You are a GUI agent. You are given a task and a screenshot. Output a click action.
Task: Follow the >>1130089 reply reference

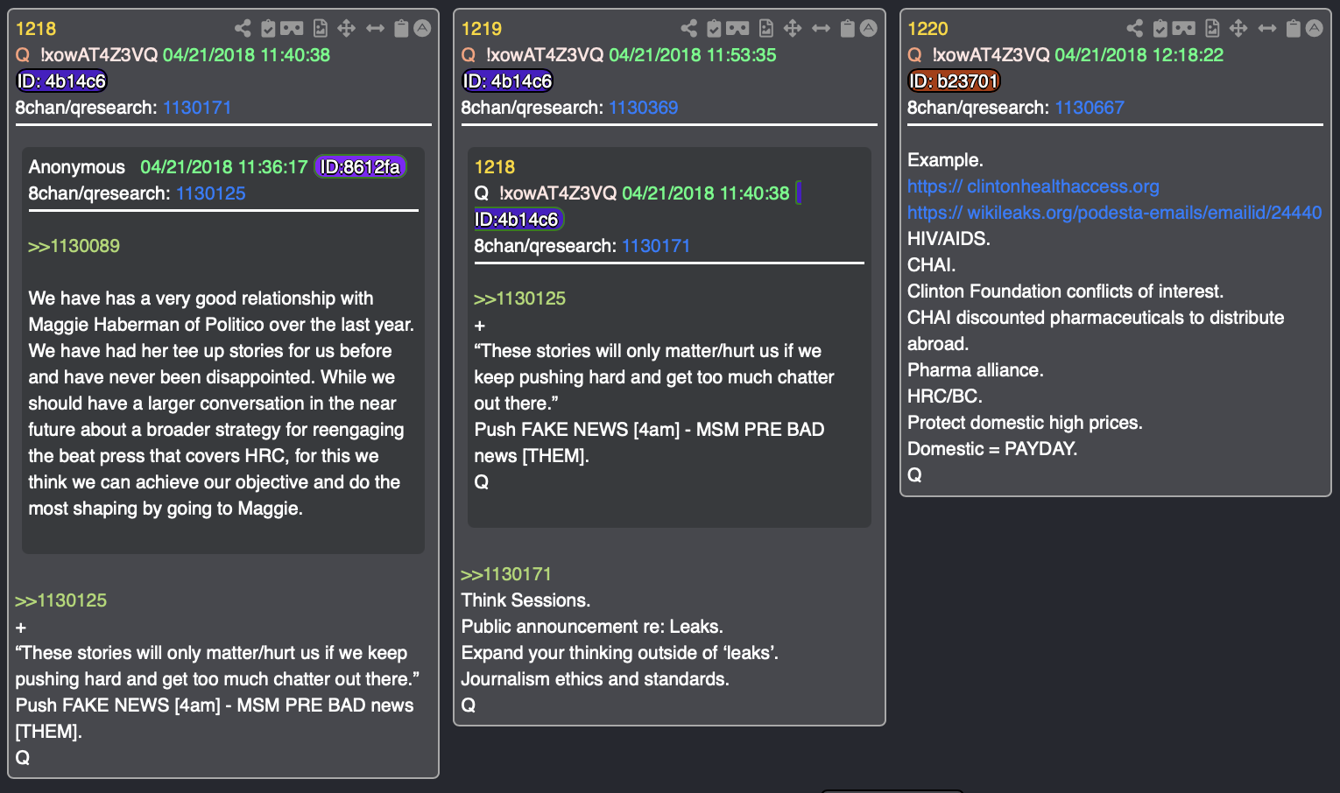(x=74, y=246)
